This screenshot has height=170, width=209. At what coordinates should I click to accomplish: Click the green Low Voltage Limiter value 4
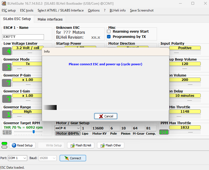pos(7,51)
